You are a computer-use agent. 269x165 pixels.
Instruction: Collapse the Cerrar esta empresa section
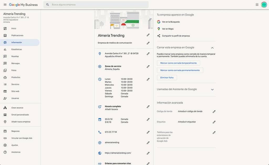[x=212, y=48]
